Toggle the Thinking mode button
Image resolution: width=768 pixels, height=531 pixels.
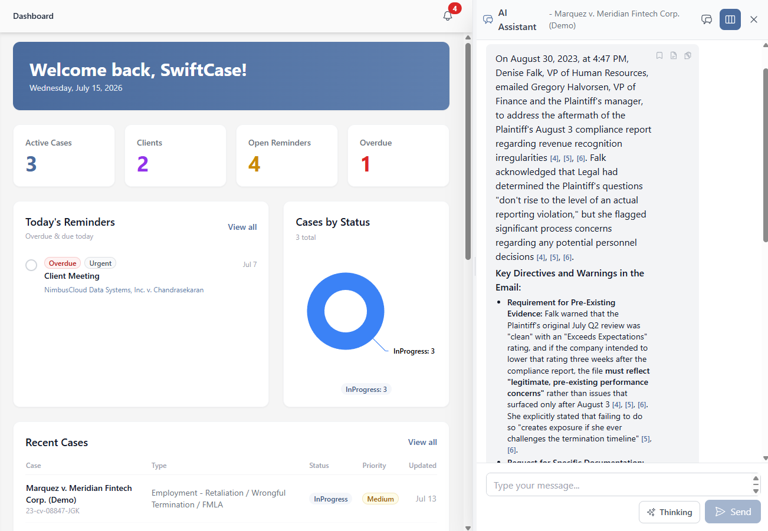coord(669,512)
